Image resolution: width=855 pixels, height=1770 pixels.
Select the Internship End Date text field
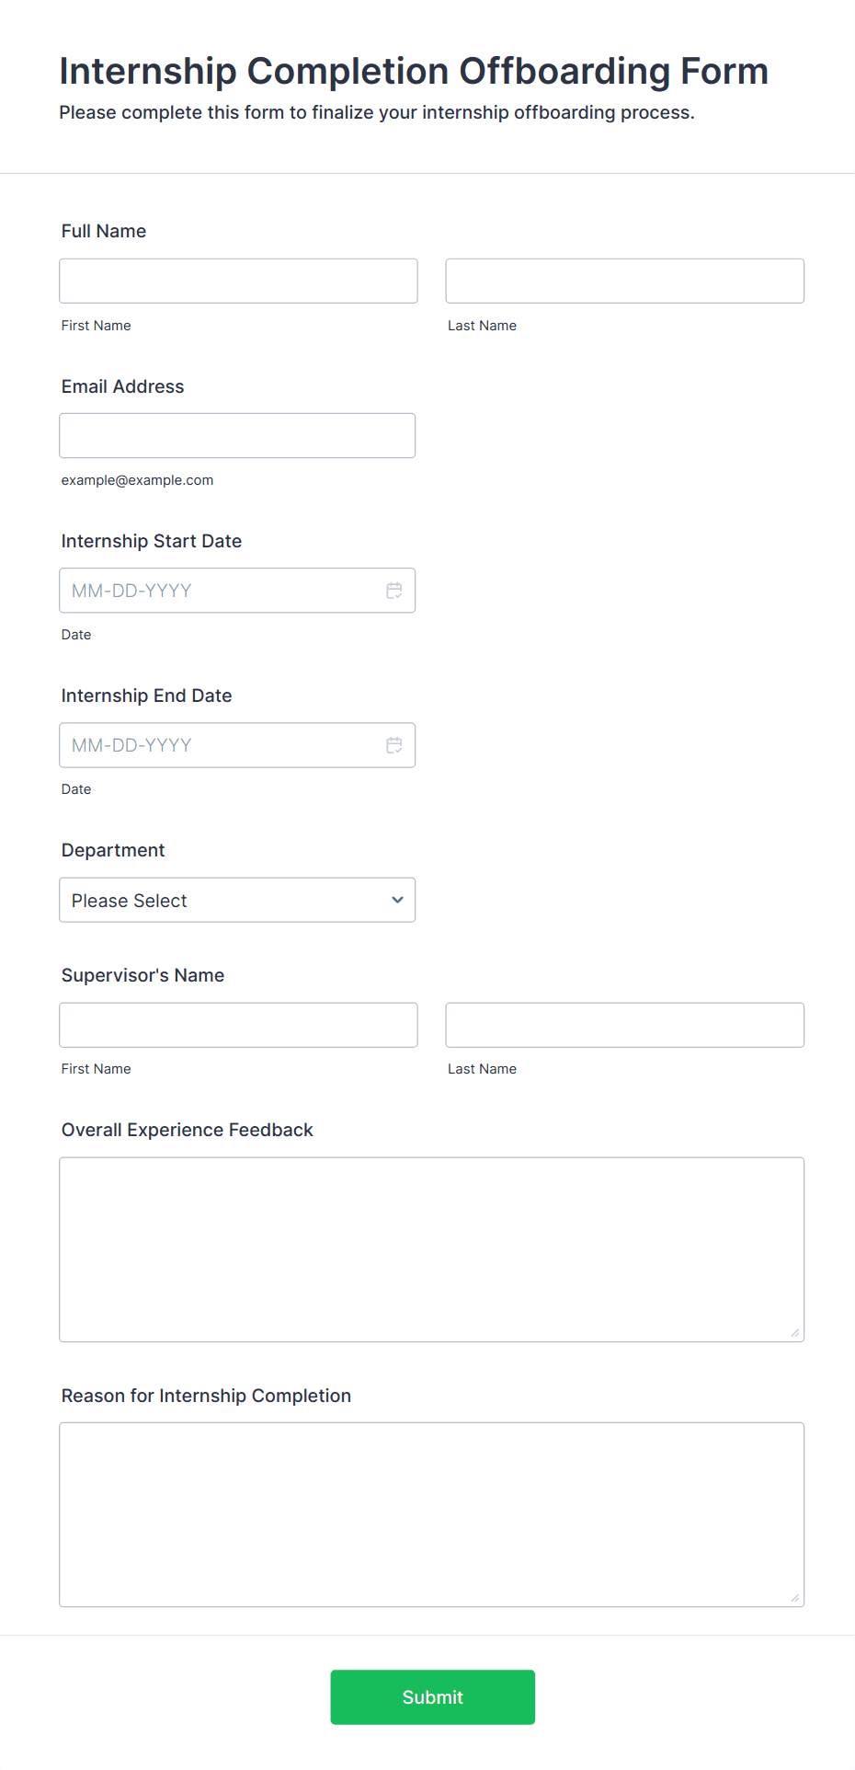221,745
